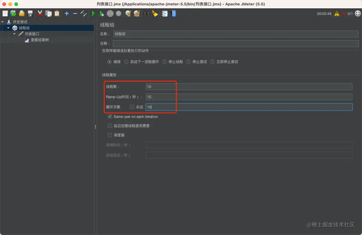
Task: Click the active threads count 0/1
Action: point(350,13)
